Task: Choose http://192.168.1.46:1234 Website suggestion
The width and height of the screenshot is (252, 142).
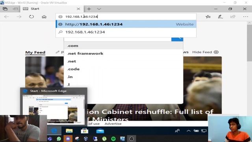Action: pyautogui.click(x=126, y=24)
